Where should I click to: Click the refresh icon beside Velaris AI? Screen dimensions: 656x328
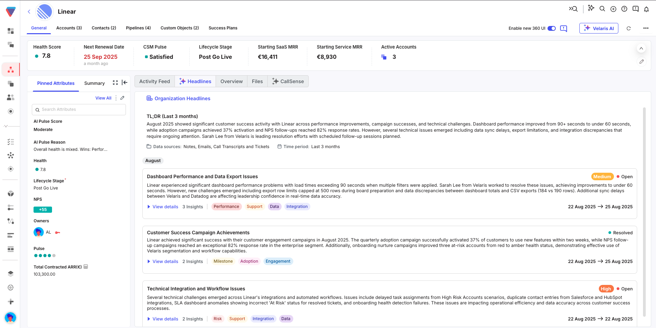pyautogui.click(x=628, y=28)
